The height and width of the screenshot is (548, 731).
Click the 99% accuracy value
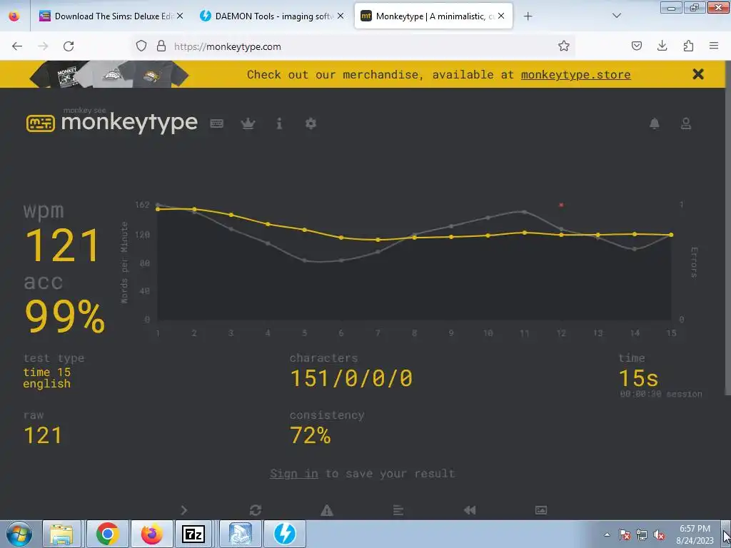pyautogui.click(x=65, y=316)
